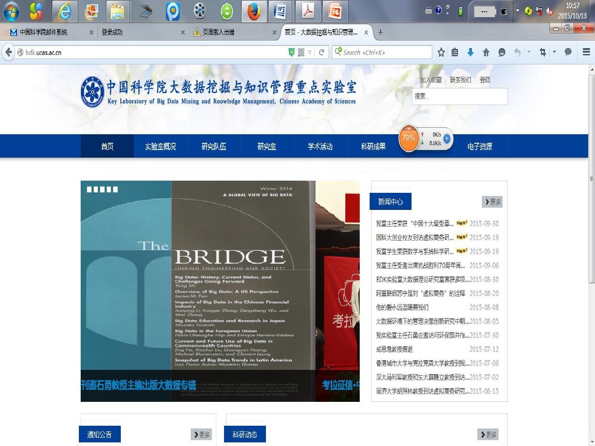Click the blue plus on speed widget
The width and height of the screenshot is (595, 446).
click(x=447, y=139)
